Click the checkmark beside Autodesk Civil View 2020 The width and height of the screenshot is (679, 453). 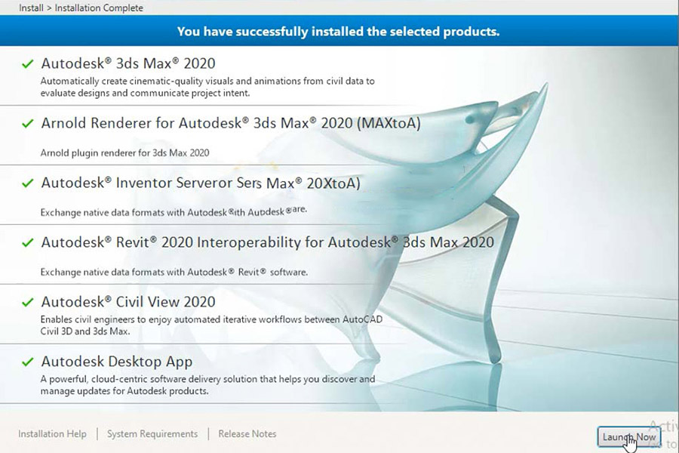pyautogui.click(x=28, y=302)
